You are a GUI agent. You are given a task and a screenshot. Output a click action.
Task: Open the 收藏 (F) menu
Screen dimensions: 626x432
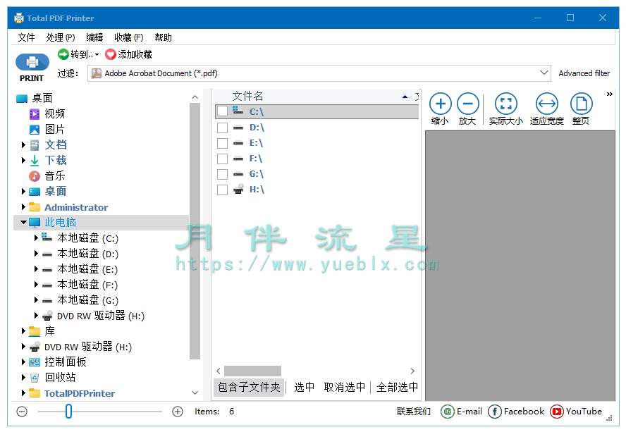tap(128, 37)
